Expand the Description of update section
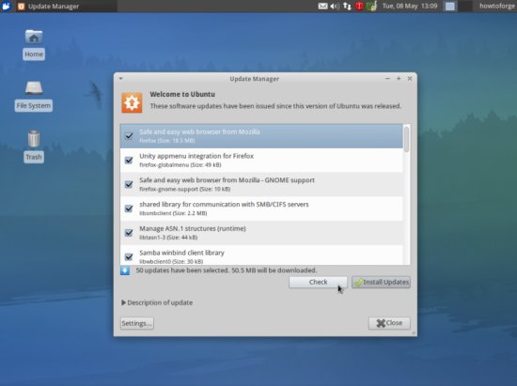This screenshot has height=386, width=517. click(157, 302)
